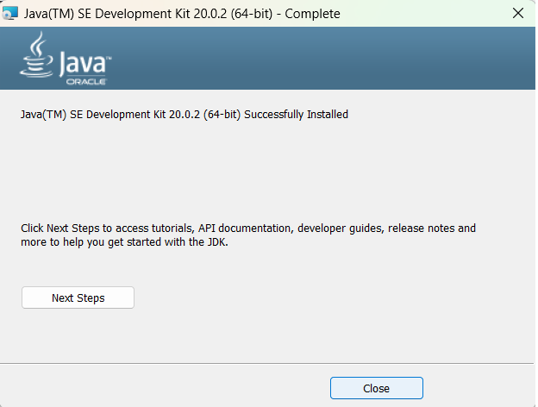Click the empty blue header banner area
Image resolution: width=538 pixels, height=407 pixels.
(322, 59)
